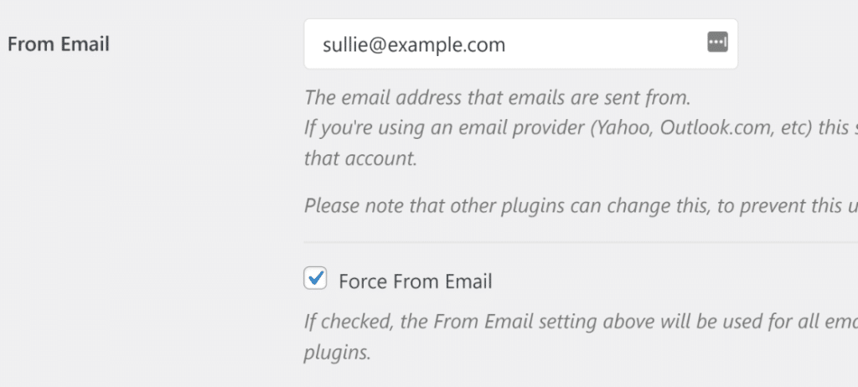
Task: Click the description 'The email address that emails are sent from'
Action: coord(498,97)
